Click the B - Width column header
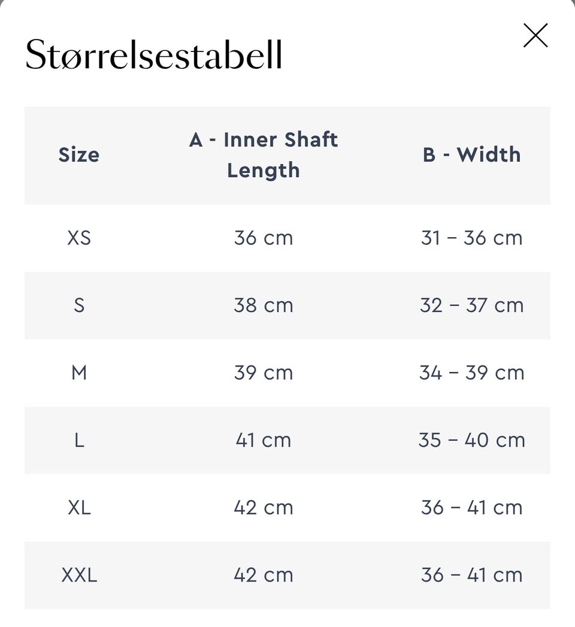Screen dimensions: 575x627 (x=472, y=155)
